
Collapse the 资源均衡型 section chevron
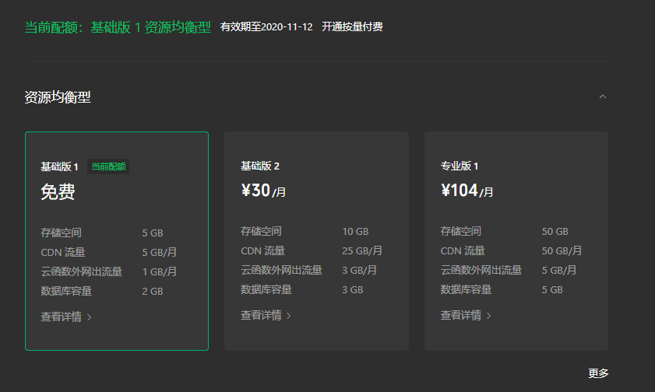click(x=602, y=96)
